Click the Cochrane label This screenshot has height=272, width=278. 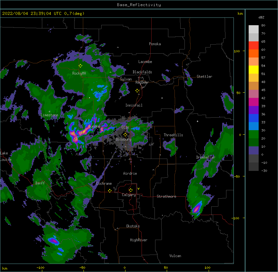pyautogui.click(x=104, y=183)
